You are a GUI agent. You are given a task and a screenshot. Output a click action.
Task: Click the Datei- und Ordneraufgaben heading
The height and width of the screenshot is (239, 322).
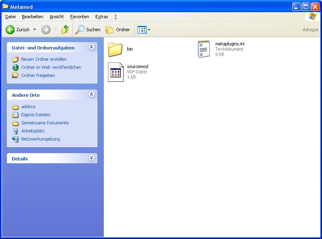click(x=43, y=48)
